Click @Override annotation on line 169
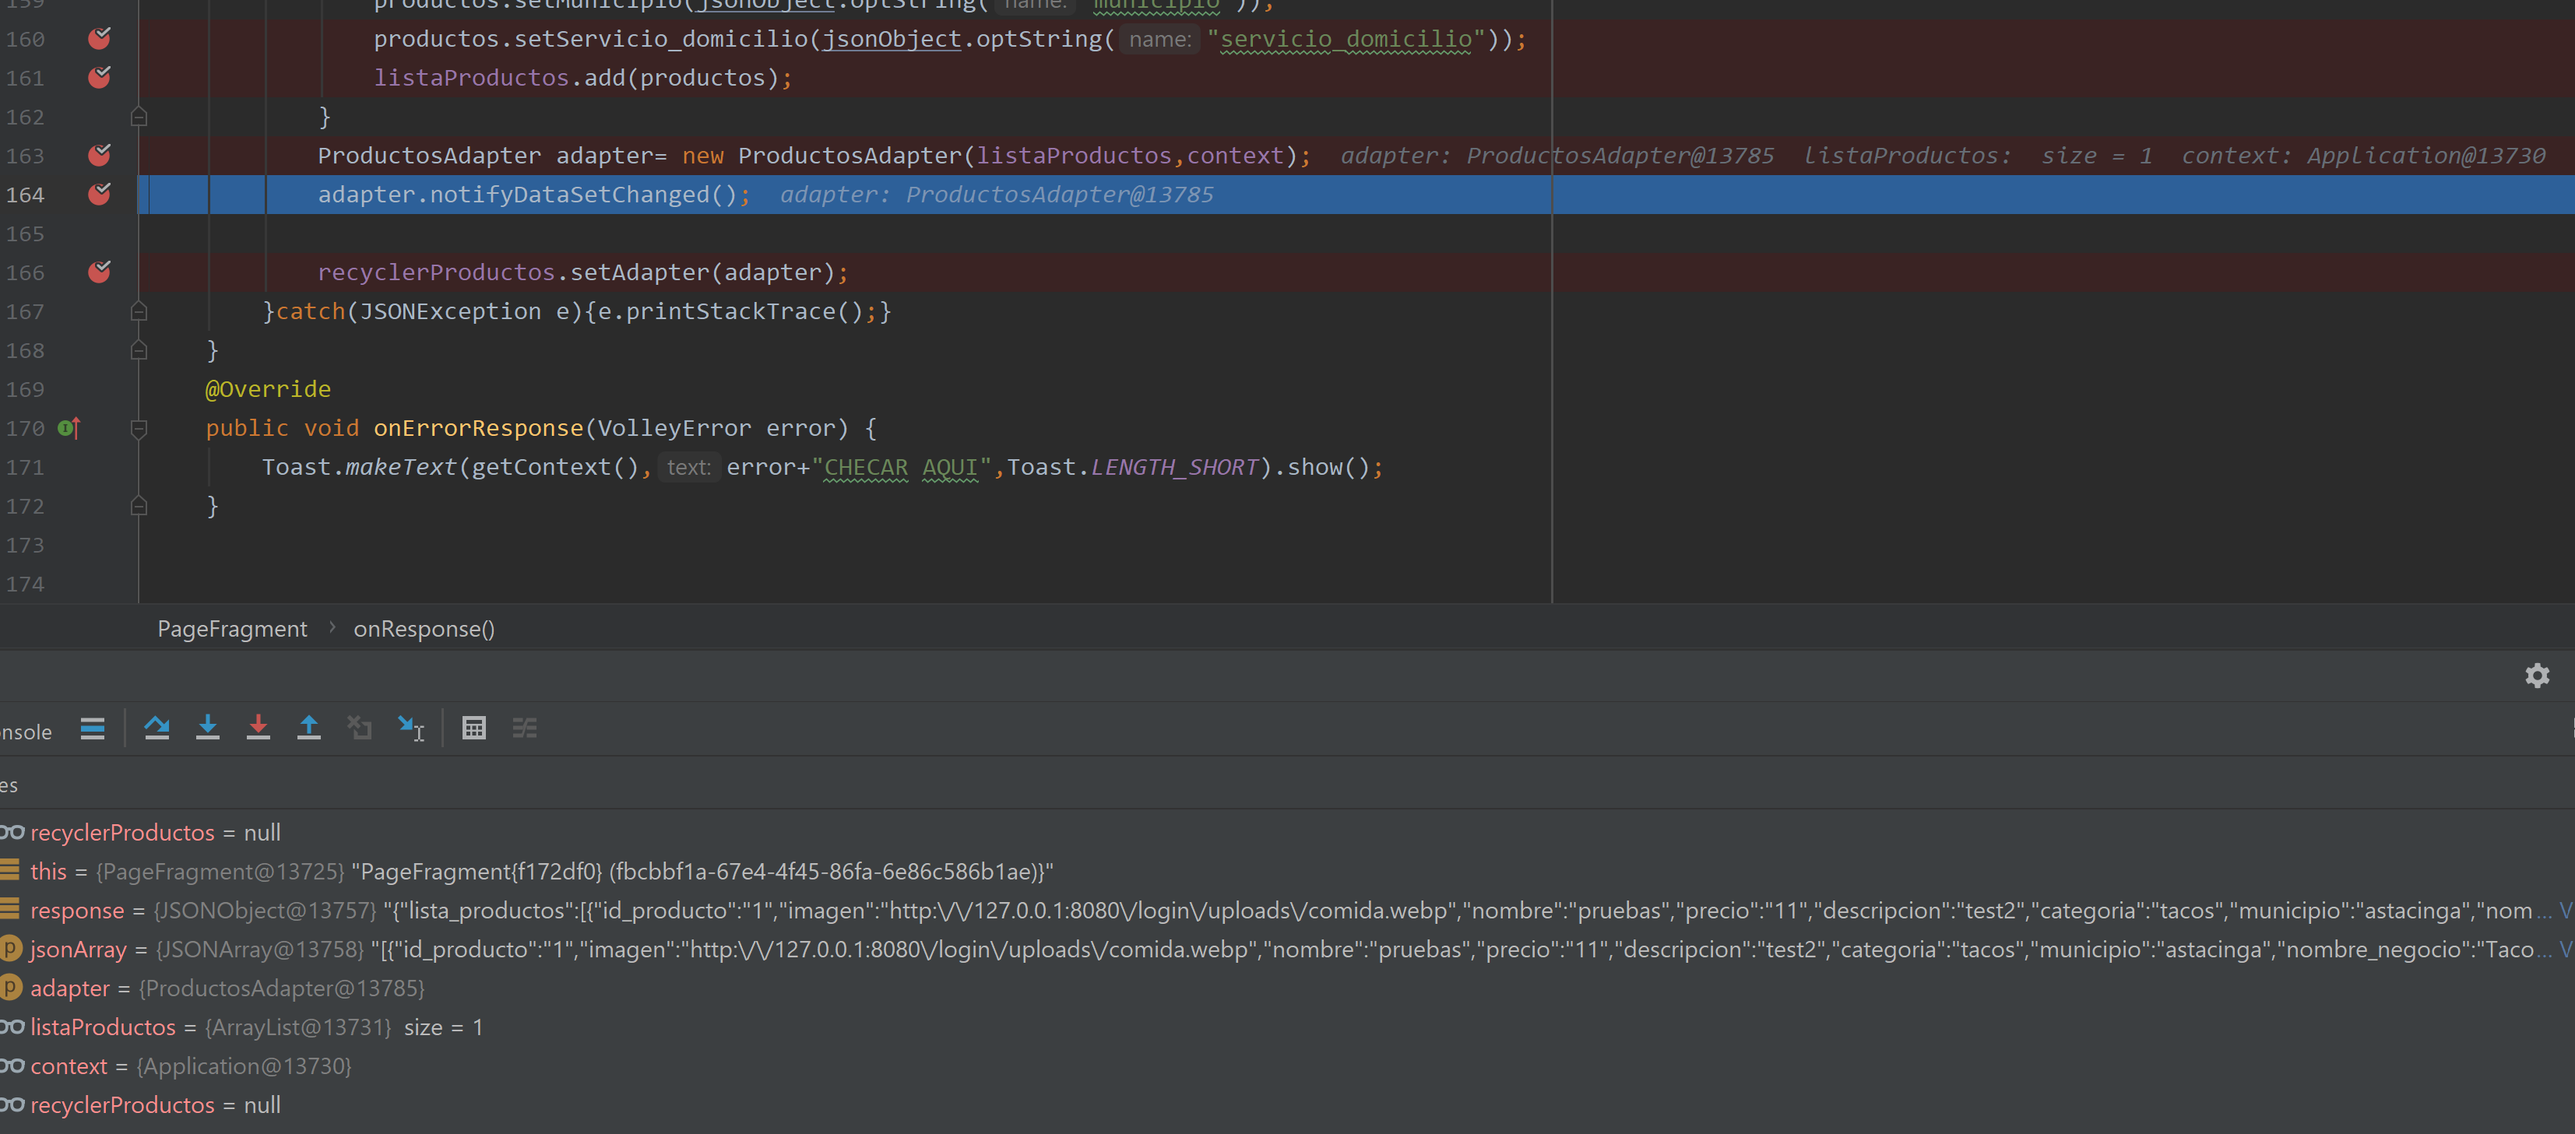The image size is (2575, 1134). point(268,390)
